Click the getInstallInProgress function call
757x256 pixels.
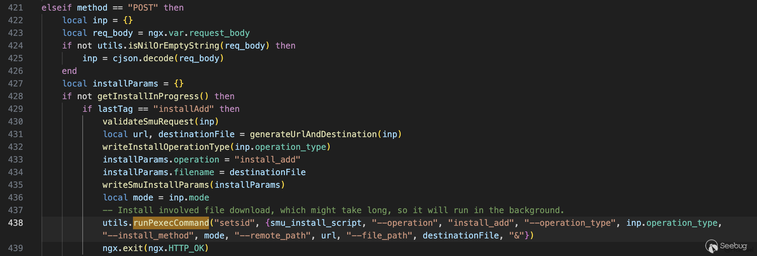click(148, 96)
